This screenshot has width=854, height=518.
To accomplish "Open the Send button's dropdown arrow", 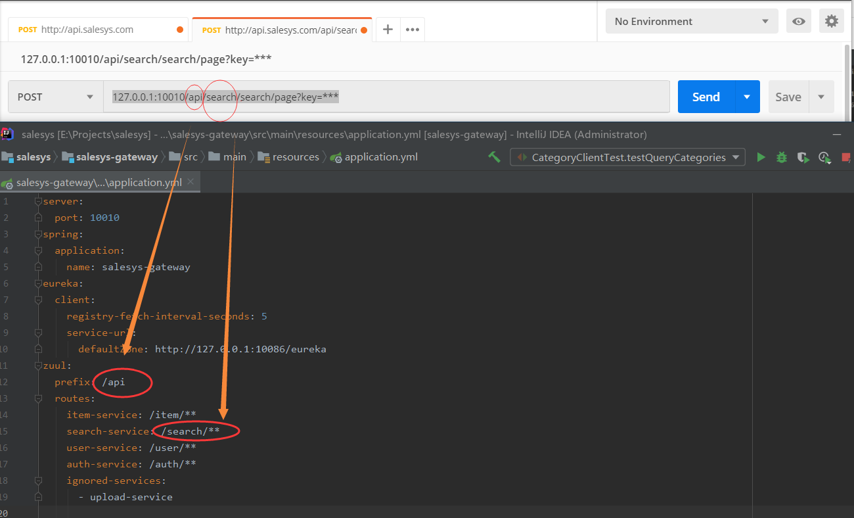I will (747, 96).
